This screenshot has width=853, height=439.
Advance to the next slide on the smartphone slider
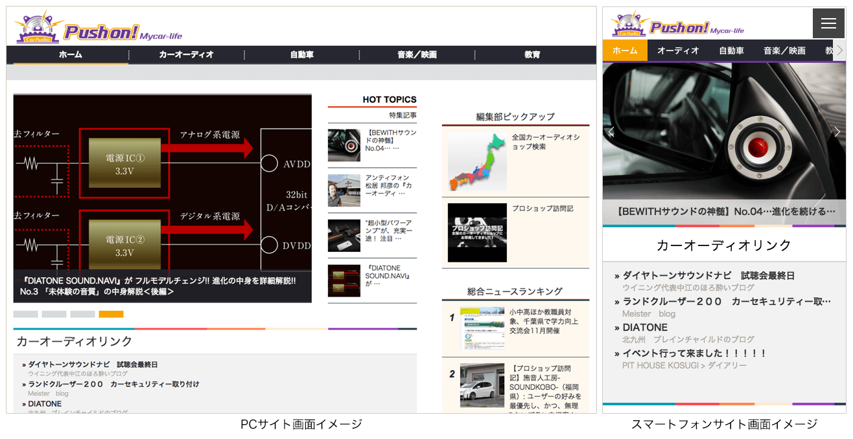coord(837,132)
